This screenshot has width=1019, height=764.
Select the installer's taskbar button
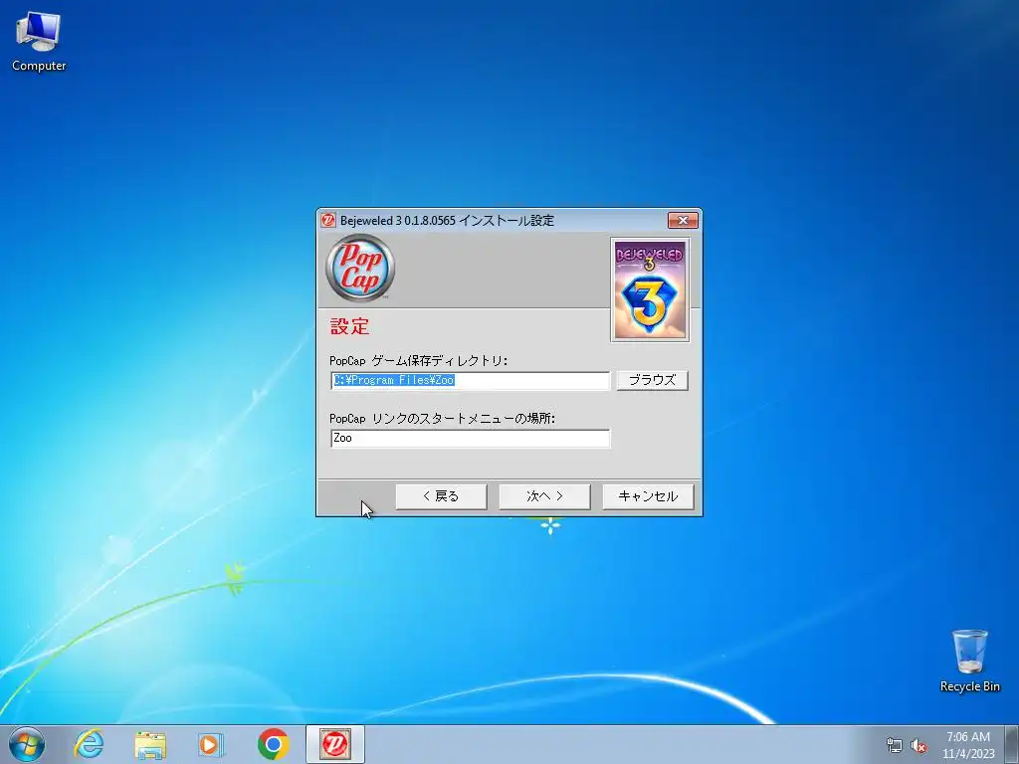point(335,744)
